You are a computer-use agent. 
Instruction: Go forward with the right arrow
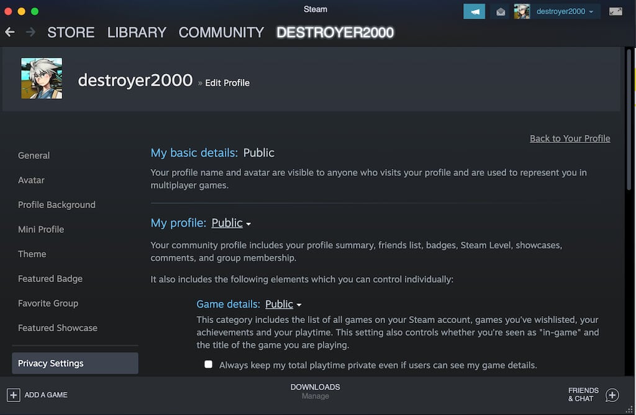point(30,32)
